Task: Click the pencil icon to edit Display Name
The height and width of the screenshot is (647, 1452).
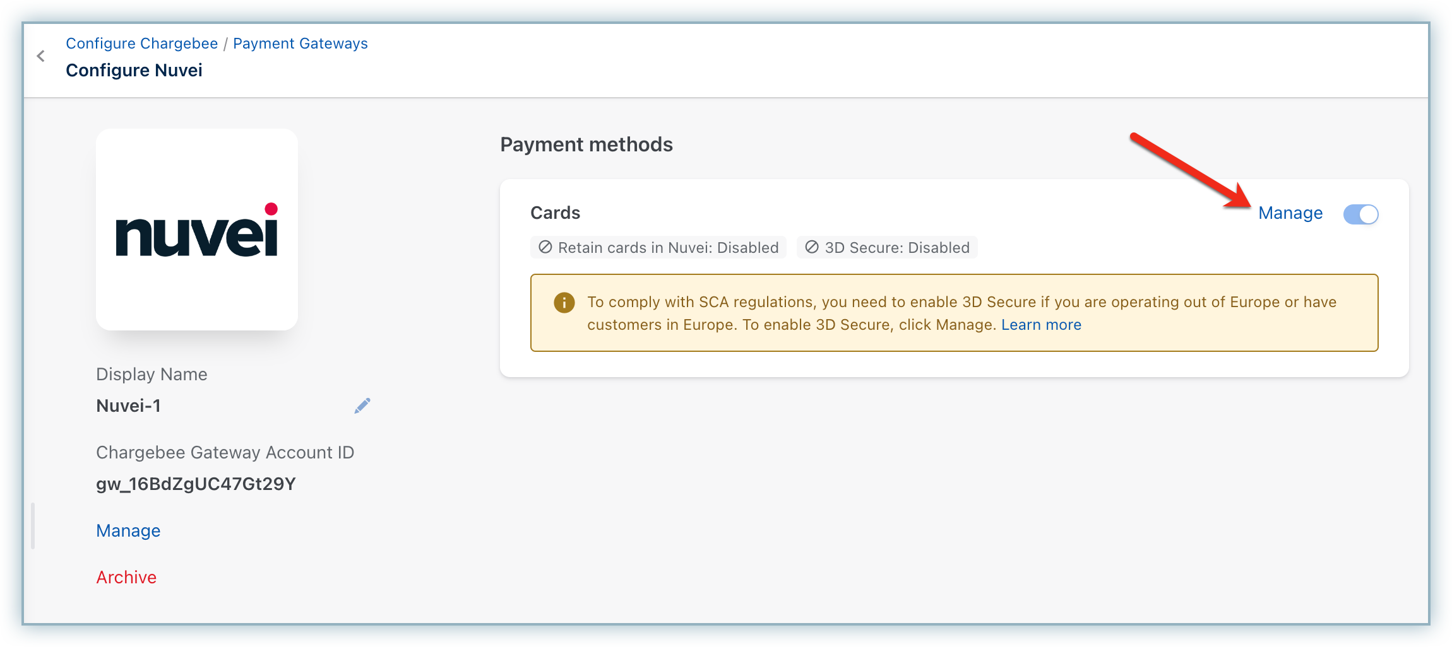Action: point(362,405)
